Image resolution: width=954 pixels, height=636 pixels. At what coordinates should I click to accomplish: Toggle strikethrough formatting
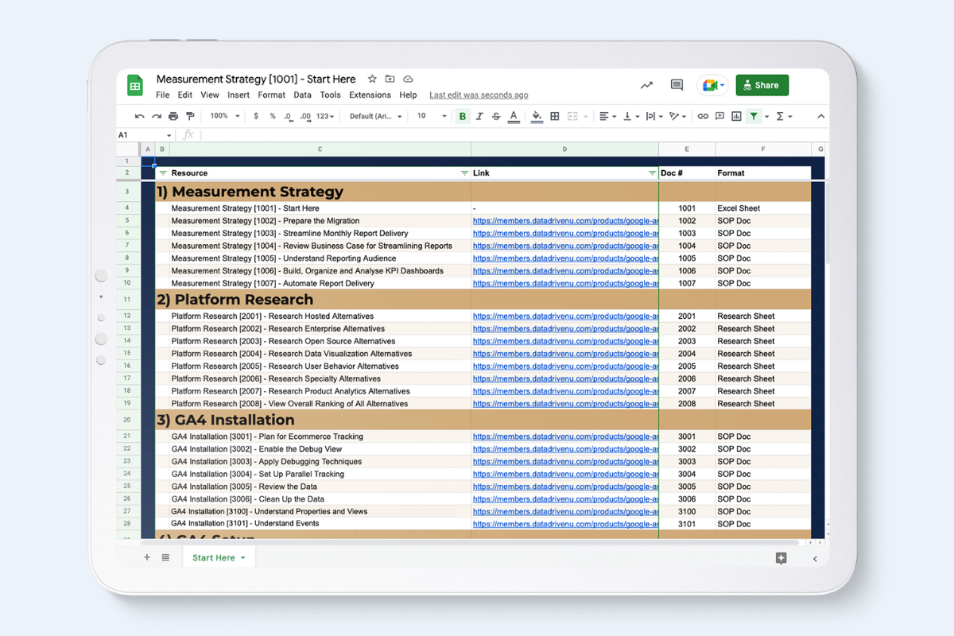[496, 116]
